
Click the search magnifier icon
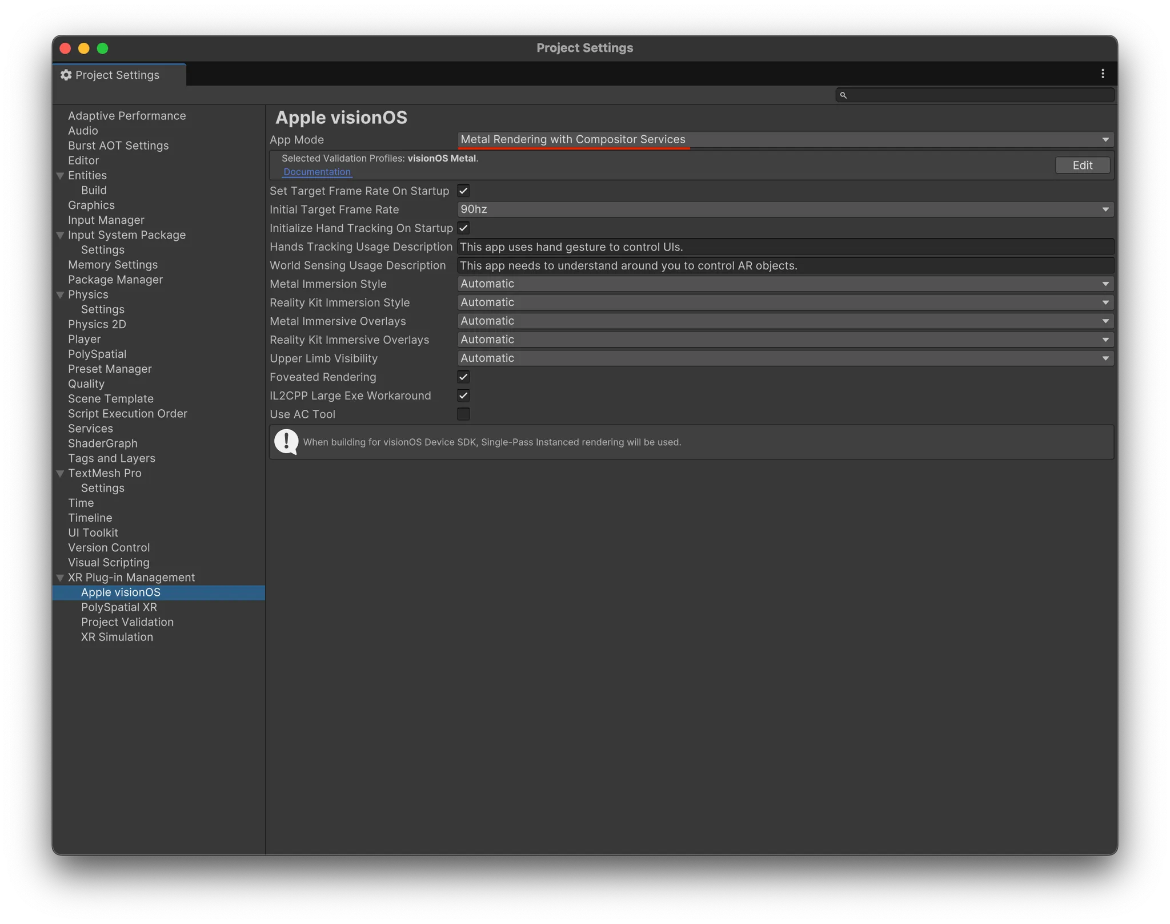[x=843, y=95]
